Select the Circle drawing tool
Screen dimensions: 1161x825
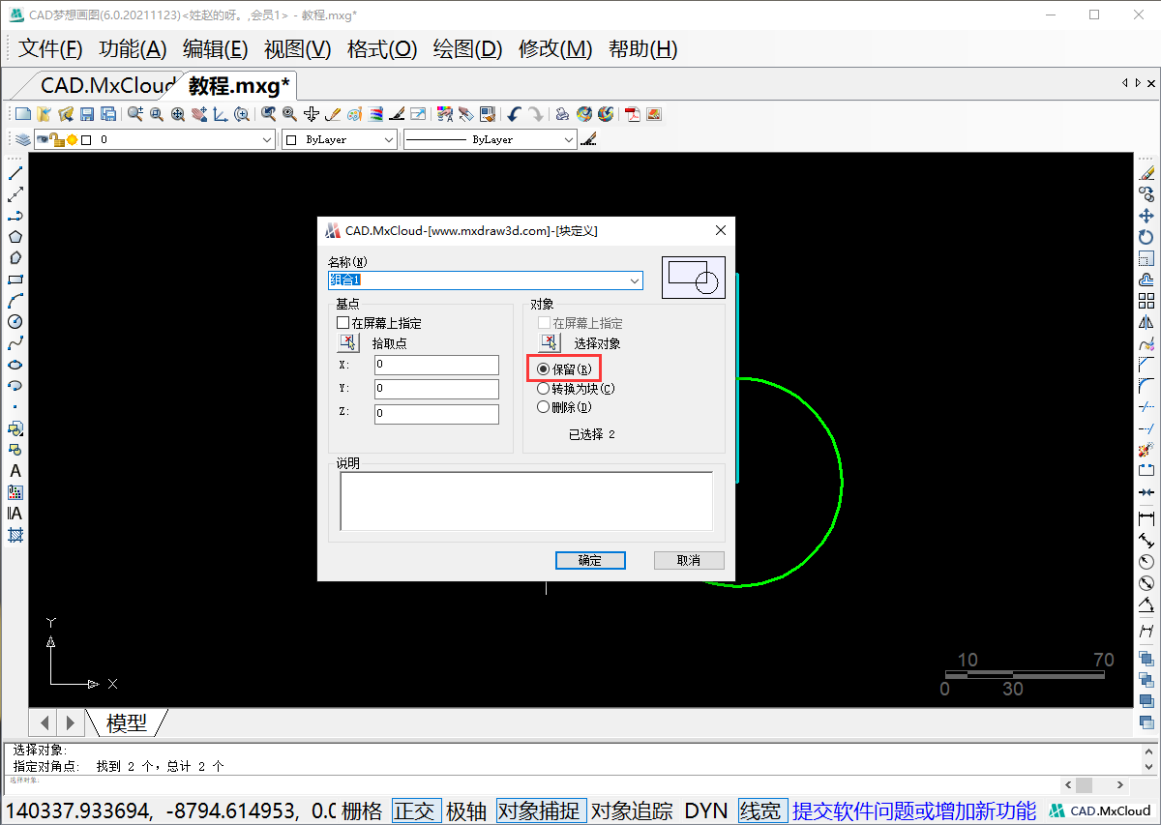[x=15, y=322]
